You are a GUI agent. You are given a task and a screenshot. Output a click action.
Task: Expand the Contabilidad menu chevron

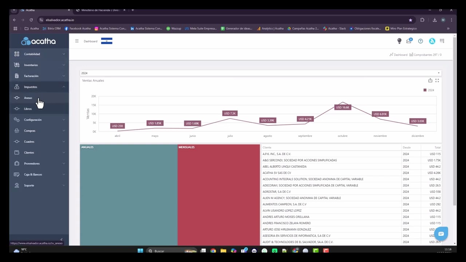tap(64, 54)
